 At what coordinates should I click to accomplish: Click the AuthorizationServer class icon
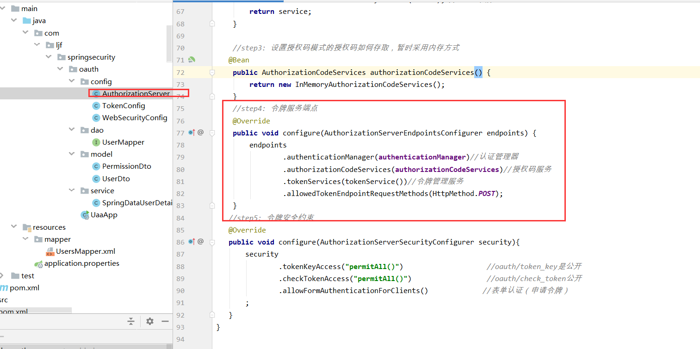(x=96, y=94)
